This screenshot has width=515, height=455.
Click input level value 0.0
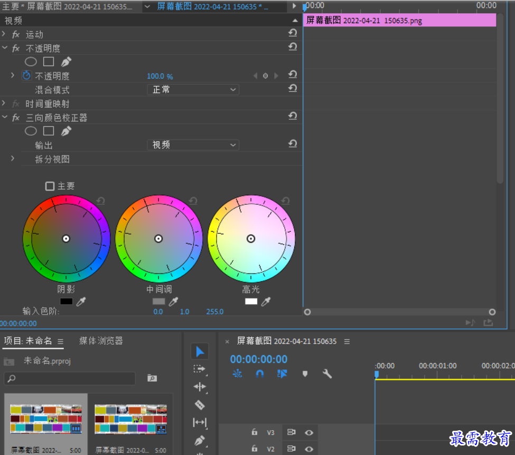[158, 311]
